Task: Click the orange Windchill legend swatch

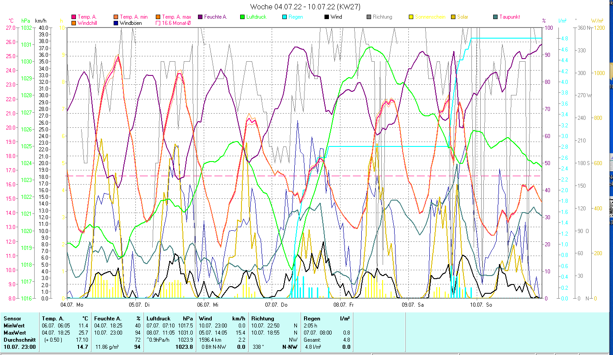Action: pyautogui.click(x=74, y=23)
